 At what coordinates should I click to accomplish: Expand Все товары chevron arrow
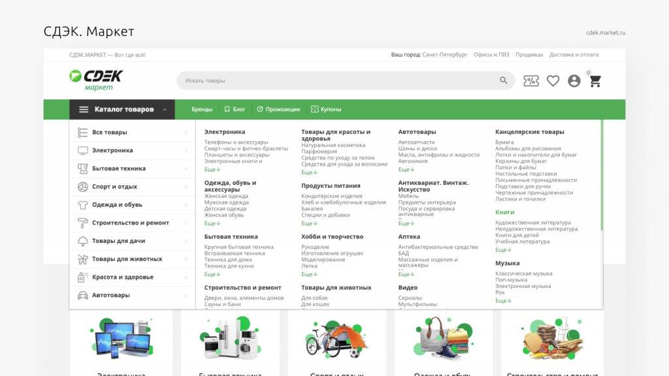[186, 133]
